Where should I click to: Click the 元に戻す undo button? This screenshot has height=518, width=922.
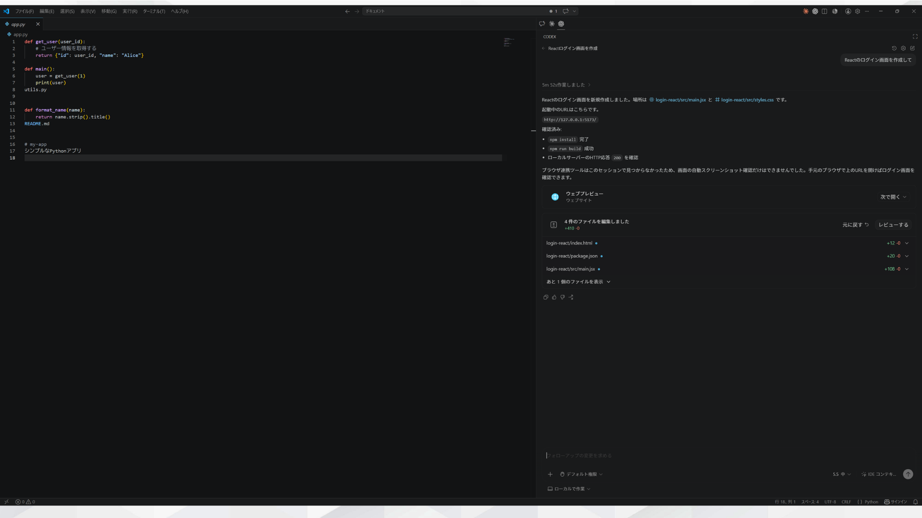click(855, 224)
